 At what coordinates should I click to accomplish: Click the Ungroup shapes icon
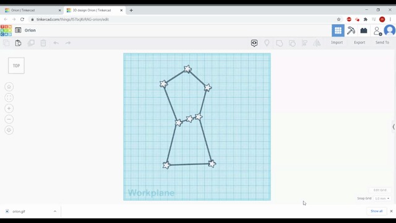coord(292,43)
